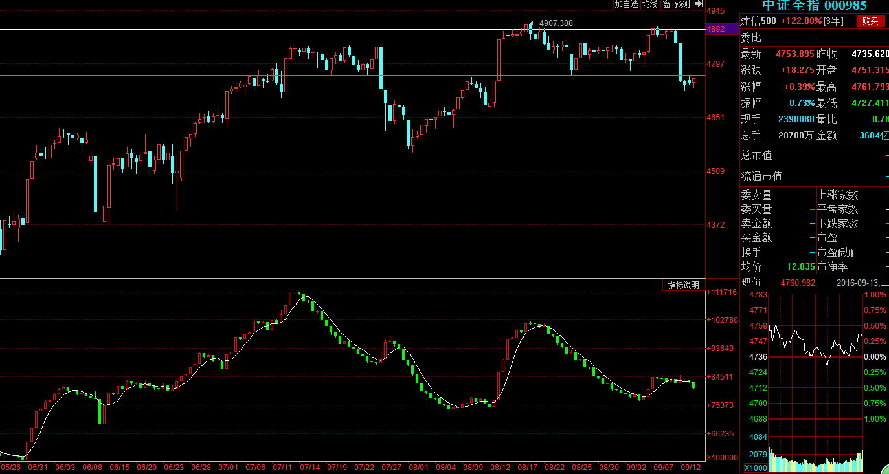Image resolution: width=889 pixels, height=474 pixels.
Task: Toggle the 均线 moving average button
Action: click(649, 4)
